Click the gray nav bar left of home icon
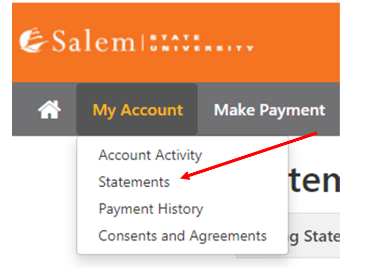 [x=24, y=110]
